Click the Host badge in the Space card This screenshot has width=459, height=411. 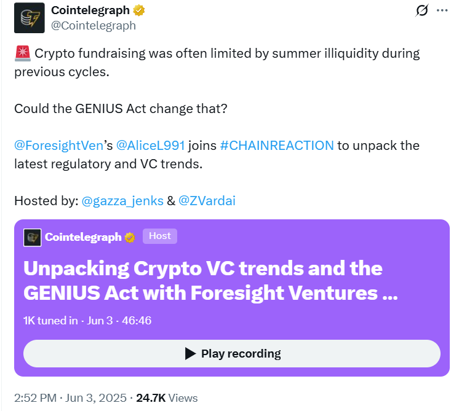tap(160, 236)
